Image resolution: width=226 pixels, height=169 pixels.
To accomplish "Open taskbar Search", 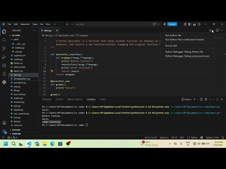I will [13, 144].
